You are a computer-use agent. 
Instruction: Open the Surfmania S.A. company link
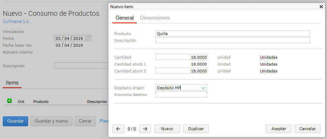click(x=16, y=21)
